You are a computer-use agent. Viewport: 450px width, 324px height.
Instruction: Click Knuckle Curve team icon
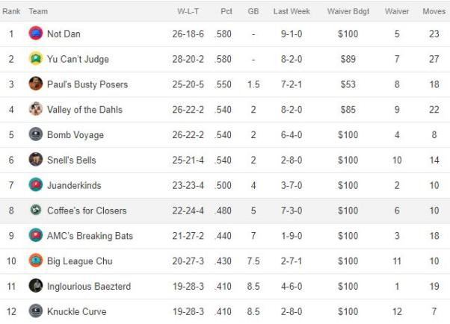click(36, 311)
